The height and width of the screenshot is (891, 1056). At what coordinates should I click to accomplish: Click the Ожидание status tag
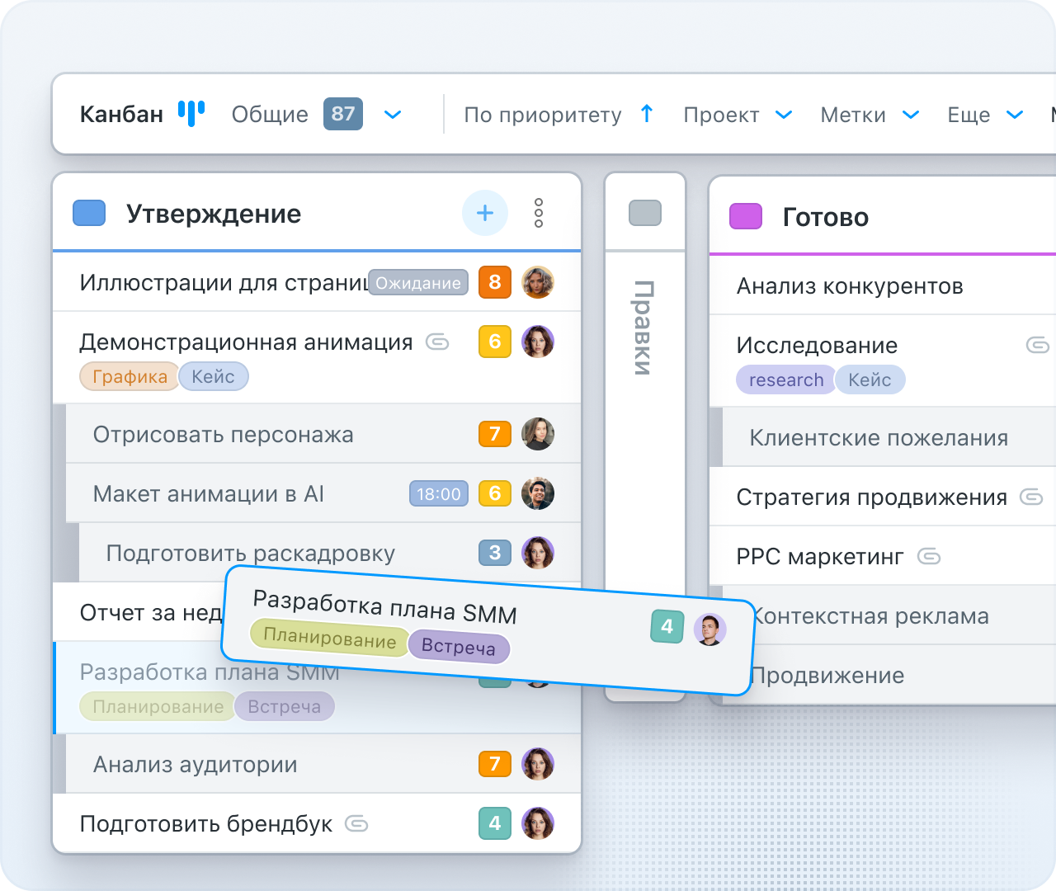tap(418, 283)
